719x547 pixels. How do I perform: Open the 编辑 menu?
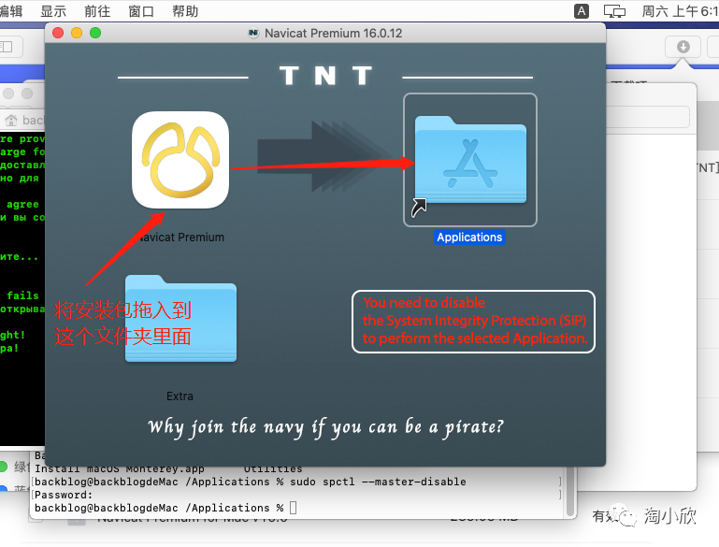[x=11, y=10]
